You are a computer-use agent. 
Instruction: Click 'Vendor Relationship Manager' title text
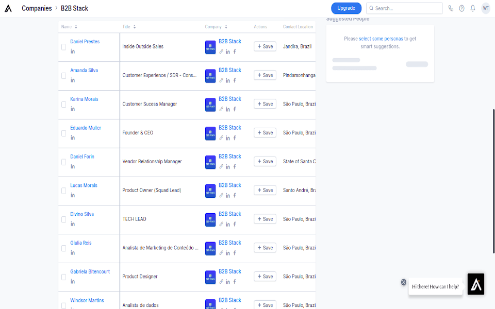[152, 161]
